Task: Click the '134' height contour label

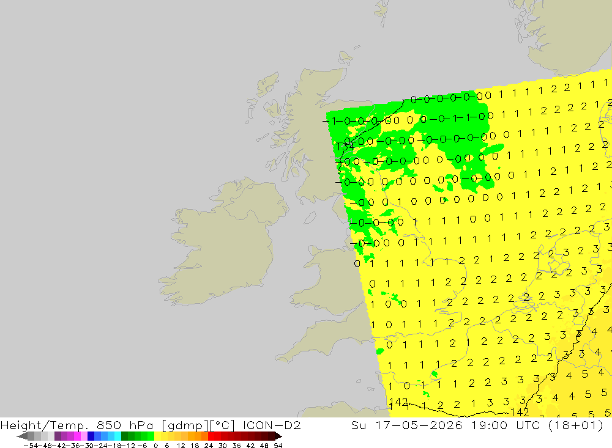Action: [345, 147]
